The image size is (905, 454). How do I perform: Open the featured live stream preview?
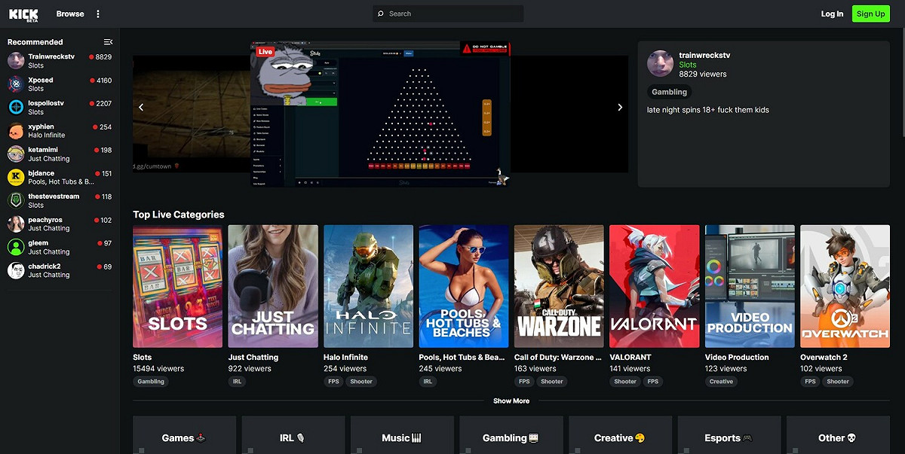pyautogui.click(x=380, y=114)
